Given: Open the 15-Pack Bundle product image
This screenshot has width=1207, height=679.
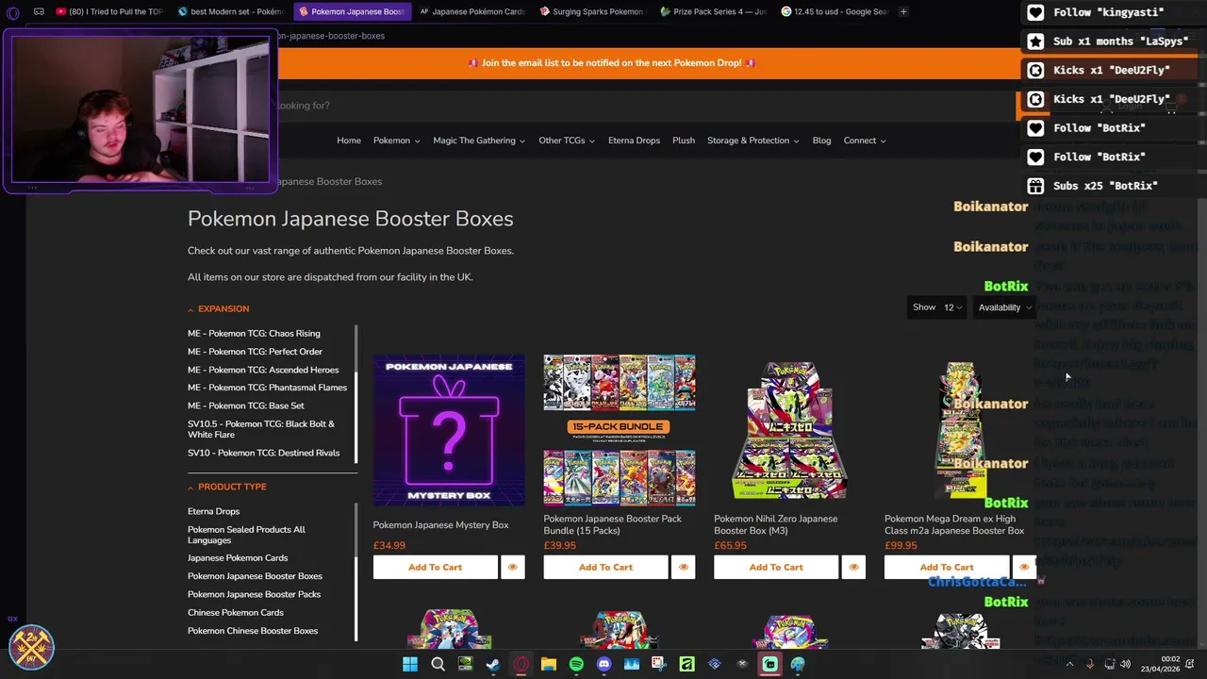Looking at the screenshot, I should coord(620,430).
